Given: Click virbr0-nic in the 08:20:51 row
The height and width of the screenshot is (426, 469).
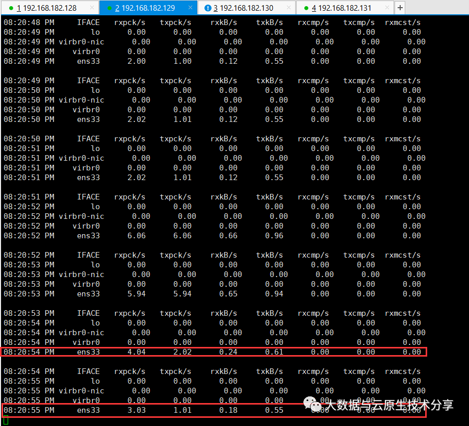Looking at the screenshot, I should click(82, 158).
